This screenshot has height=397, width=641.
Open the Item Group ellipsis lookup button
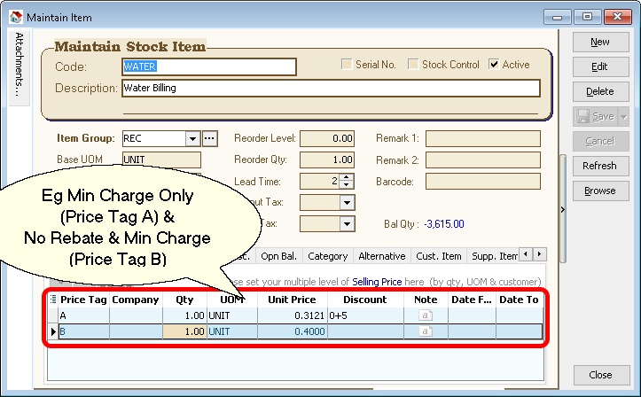click(210, 139)
